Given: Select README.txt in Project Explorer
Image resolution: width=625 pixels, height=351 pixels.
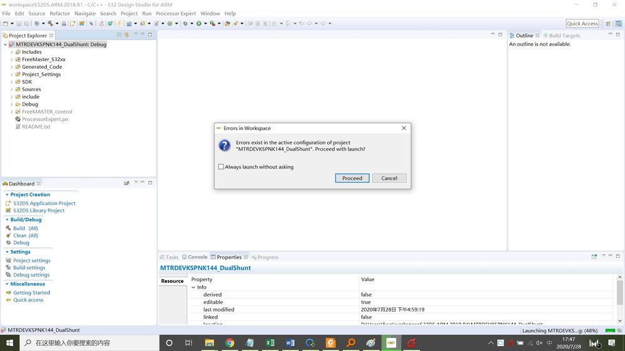Looking at the screenshot, I should point(36,127).
